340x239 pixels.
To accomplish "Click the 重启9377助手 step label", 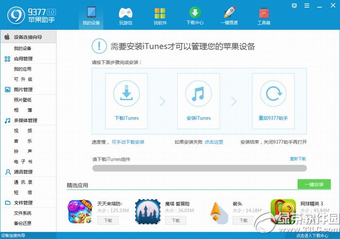I will coord(273,118).
